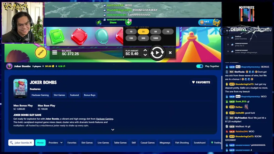Open the Providers dropdown
The height and width of the screenshot is (154, 274).
(x=56, y=143)
